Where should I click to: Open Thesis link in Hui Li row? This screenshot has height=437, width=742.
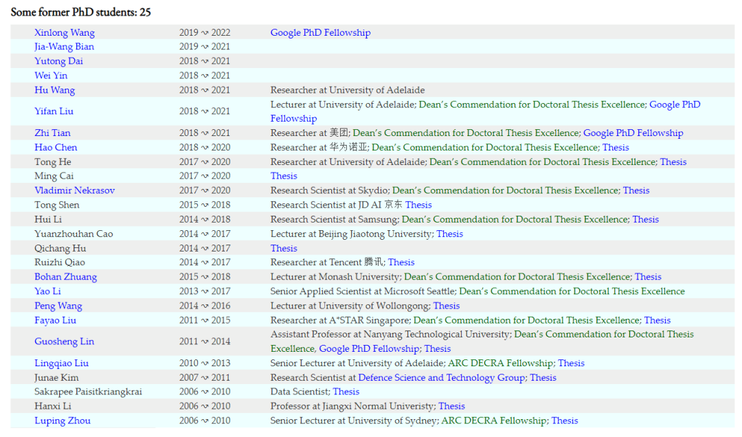coord(645,219)
